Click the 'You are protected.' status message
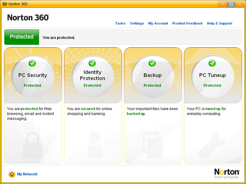Viewport: 246px width, 184px height. click(x=59, y=38)
